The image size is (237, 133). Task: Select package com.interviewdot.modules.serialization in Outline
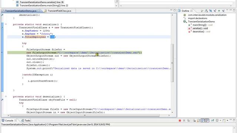[207, 15]
